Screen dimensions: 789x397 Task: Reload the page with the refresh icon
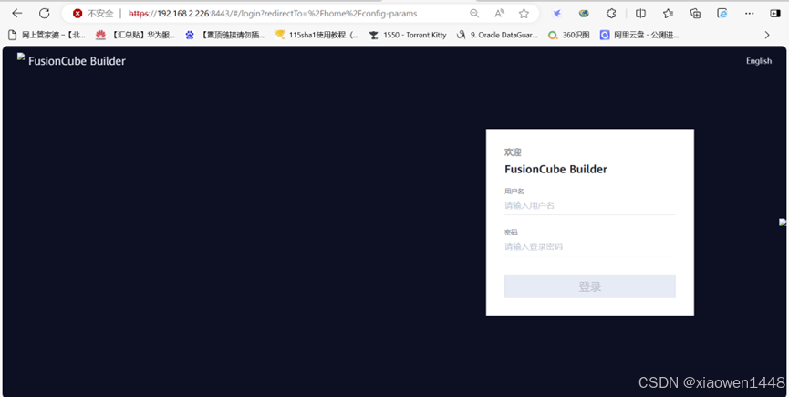point(45,14)
